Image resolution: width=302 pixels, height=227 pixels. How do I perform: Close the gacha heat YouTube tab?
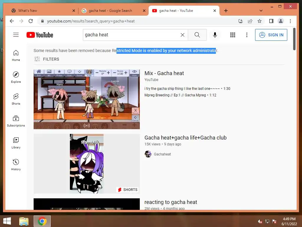pos(215,11)
